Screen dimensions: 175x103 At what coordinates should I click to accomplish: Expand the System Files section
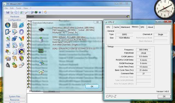coord(14,96)
